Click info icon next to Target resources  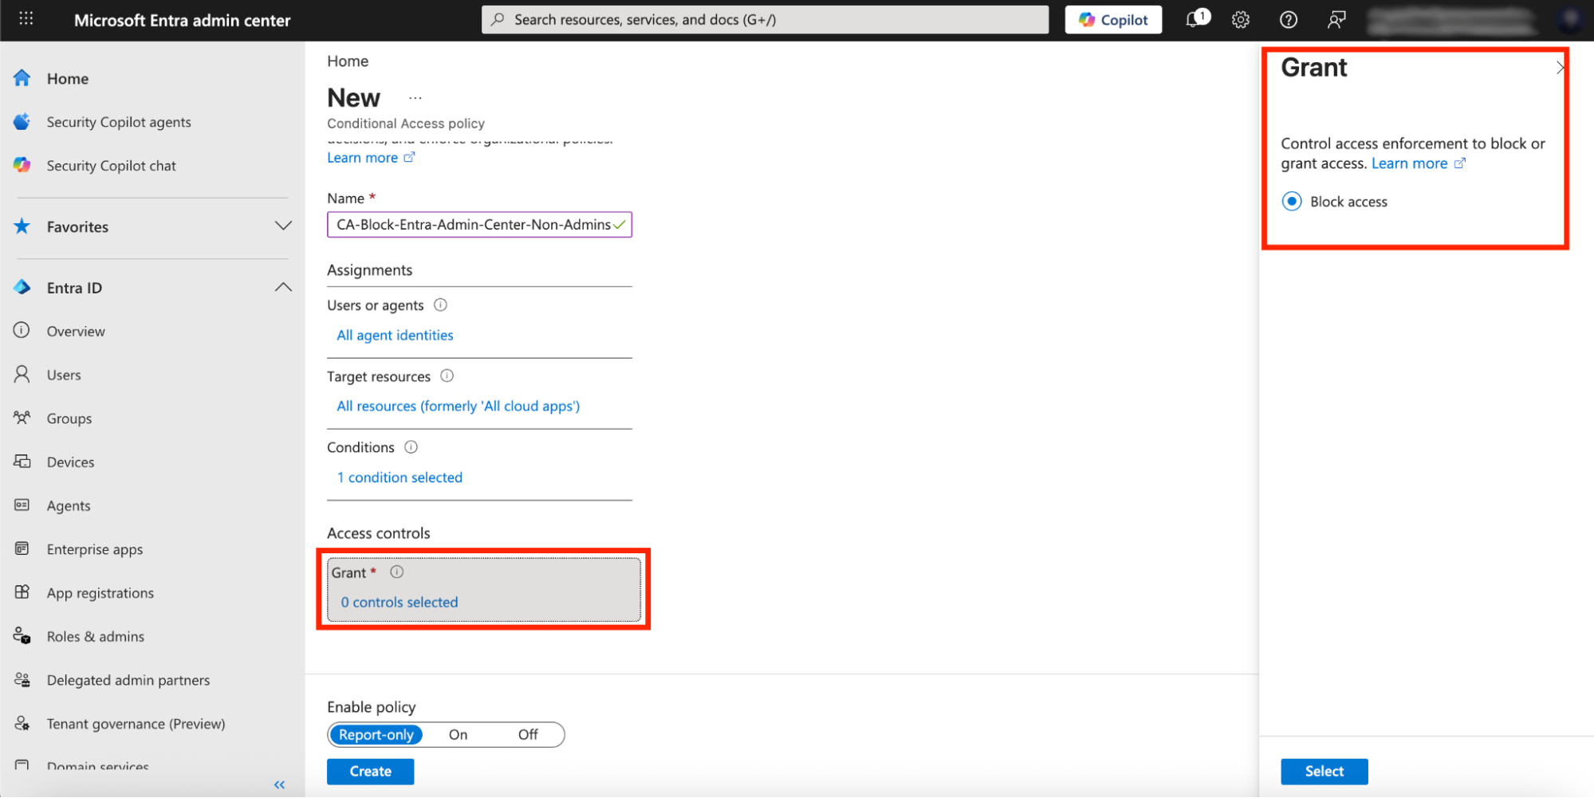[x=447, y=375]
